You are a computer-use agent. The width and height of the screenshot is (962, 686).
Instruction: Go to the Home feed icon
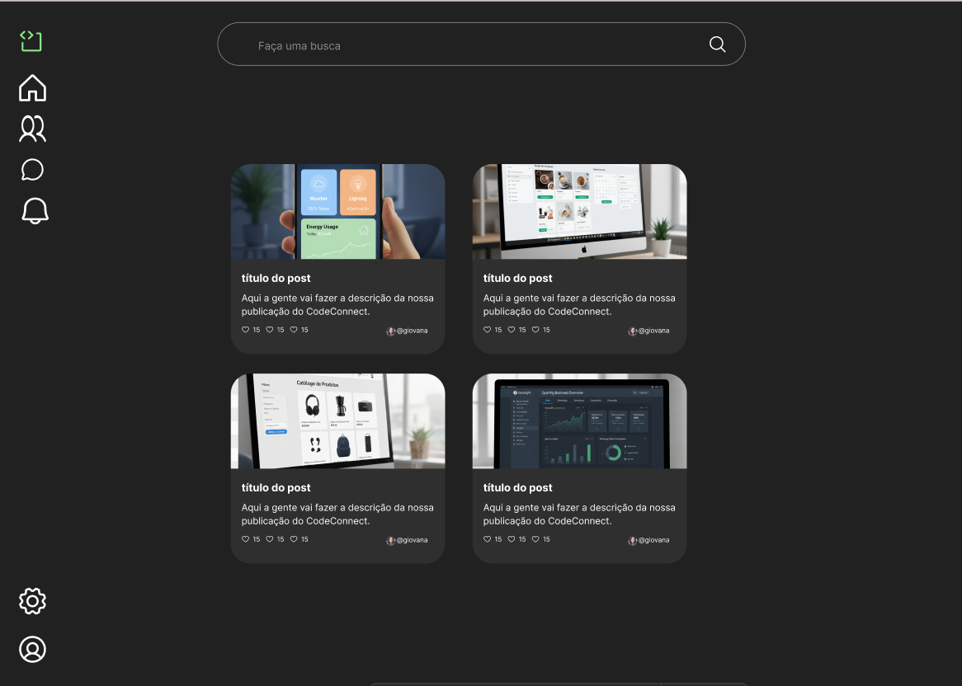tap(32, 87)
